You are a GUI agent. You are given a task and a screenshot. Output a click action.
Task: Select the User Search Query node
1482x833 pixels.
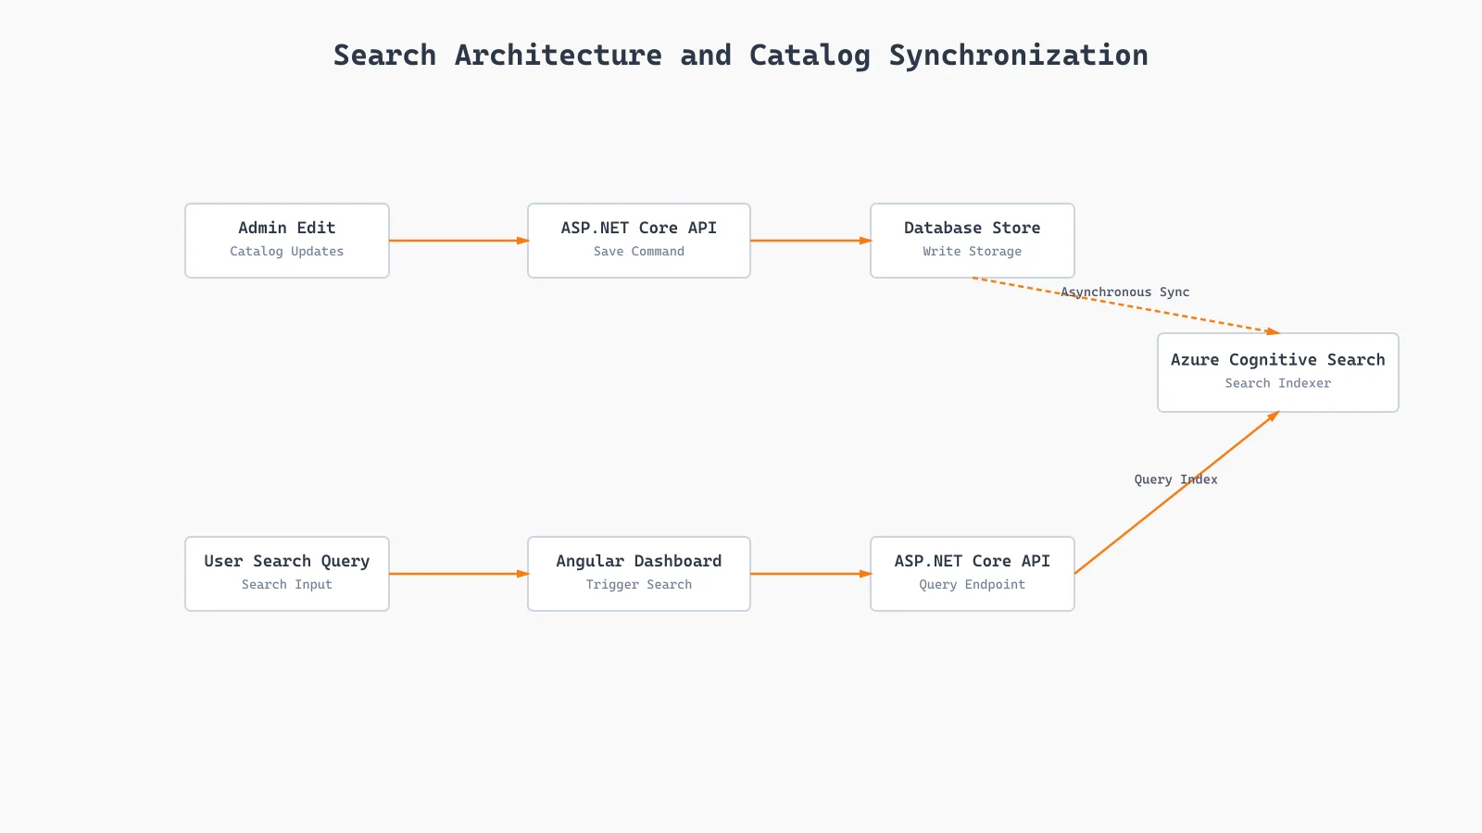click(287, 574)
